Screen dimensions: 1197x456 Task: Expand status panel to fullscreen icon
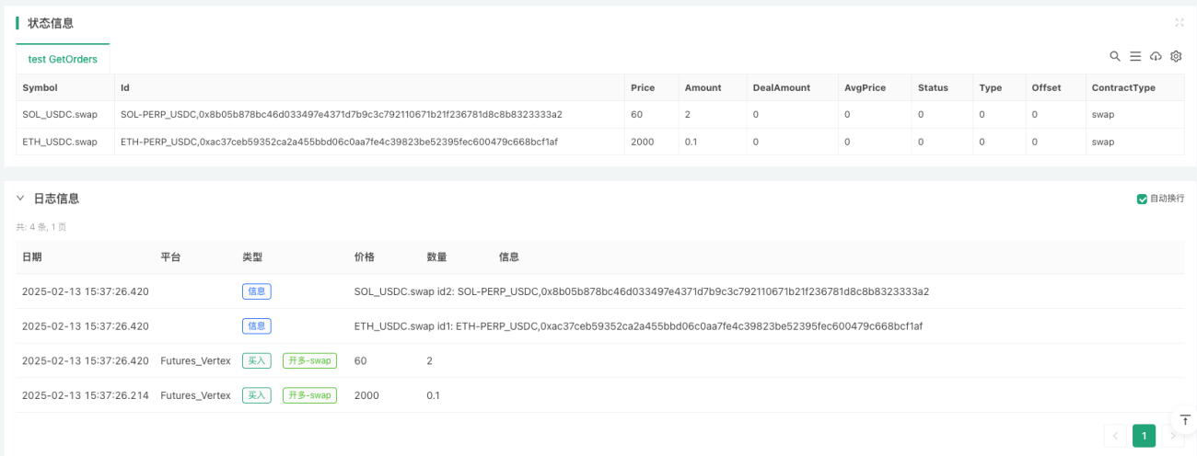(1180, 23)
